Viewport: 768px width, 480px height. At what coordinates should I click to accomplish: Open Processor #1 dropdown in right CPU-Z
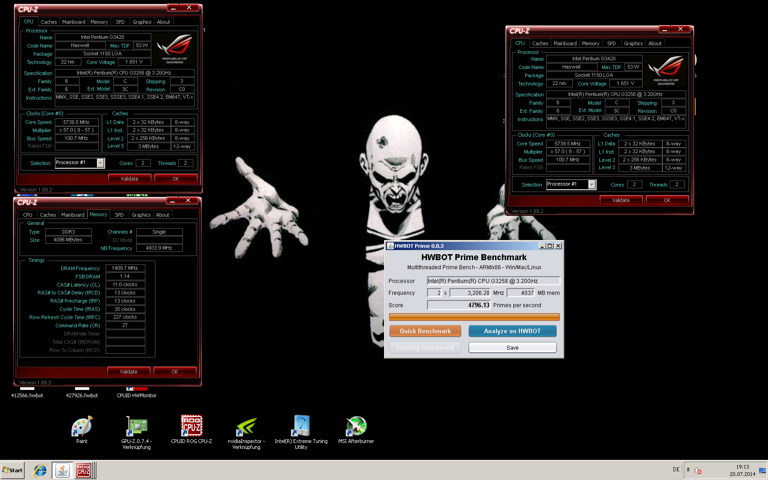(592, 184)
